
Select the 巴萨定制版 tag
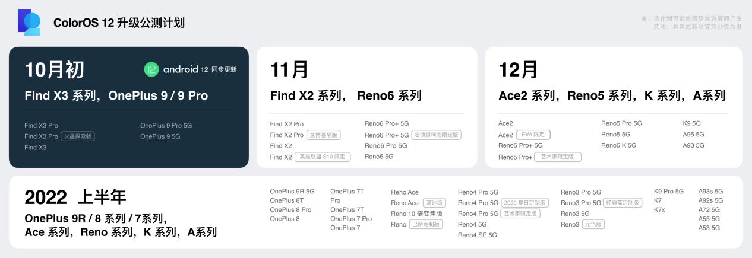pos(425,224)
